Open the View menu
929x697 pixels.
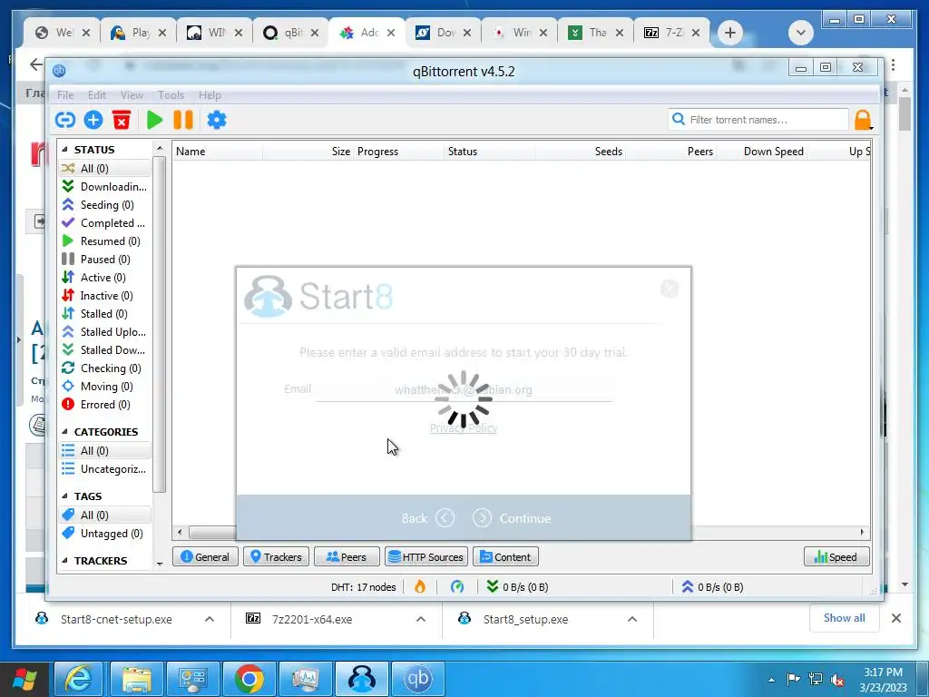click(x=132, y=94)
